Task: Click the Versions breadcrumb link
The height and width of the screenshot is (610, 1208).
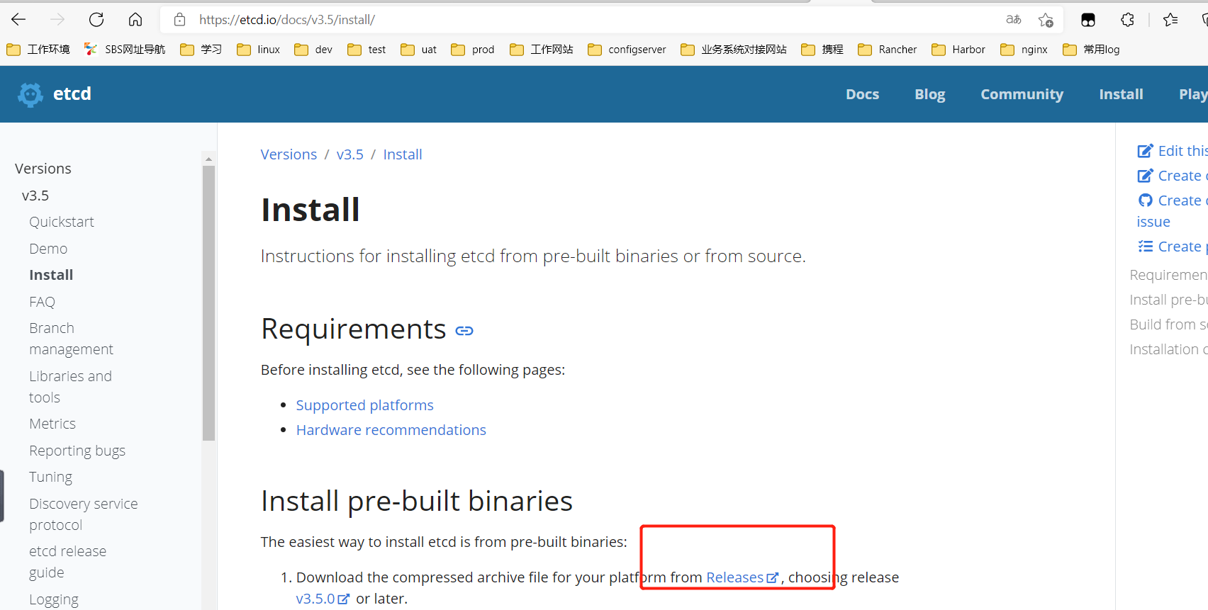Action: click(x=289, y=154)
